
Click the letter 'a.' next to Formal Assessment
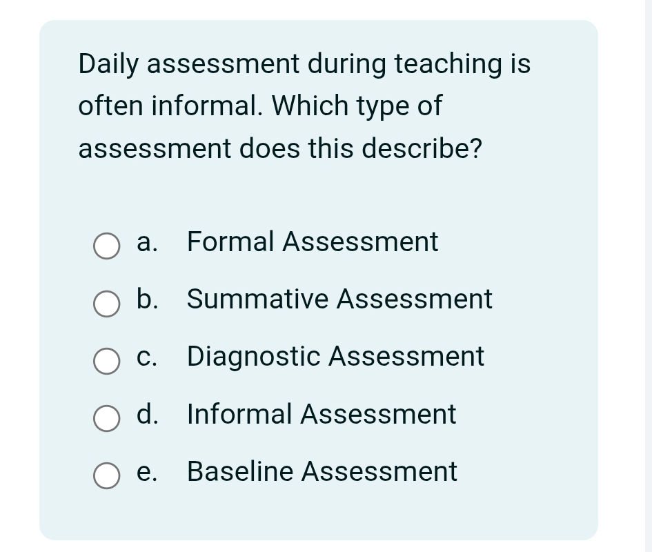pyautogui.click(x=147, y=242)
